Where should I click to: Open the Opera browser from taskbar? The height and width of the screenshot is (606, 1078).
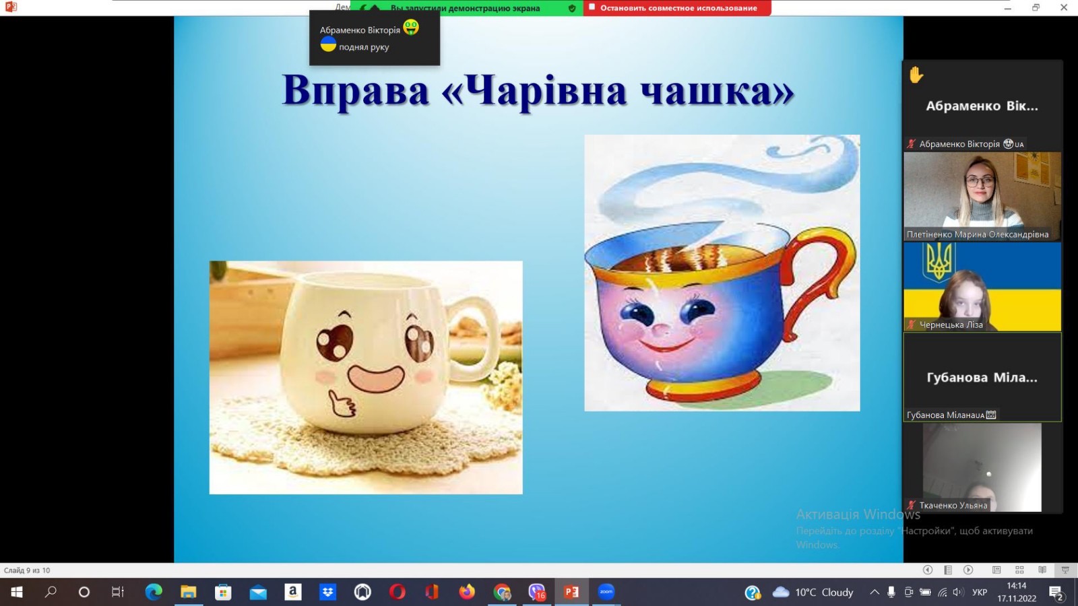(398, 592)
